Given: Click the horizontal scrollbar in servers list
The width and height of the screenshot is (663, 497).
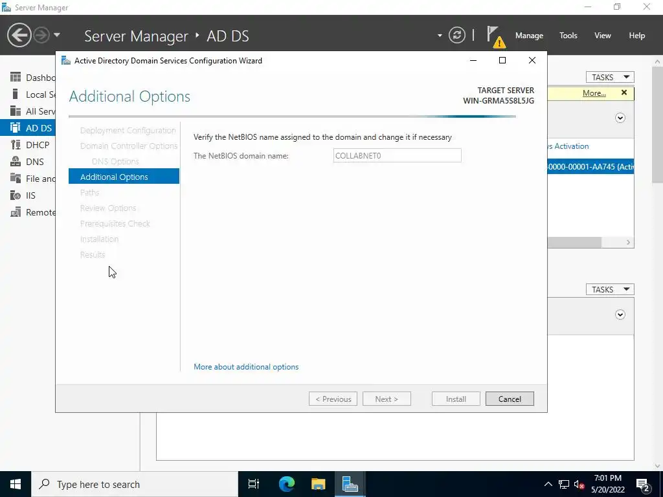Looking at the screenshot, I should (x=574, y=242).
